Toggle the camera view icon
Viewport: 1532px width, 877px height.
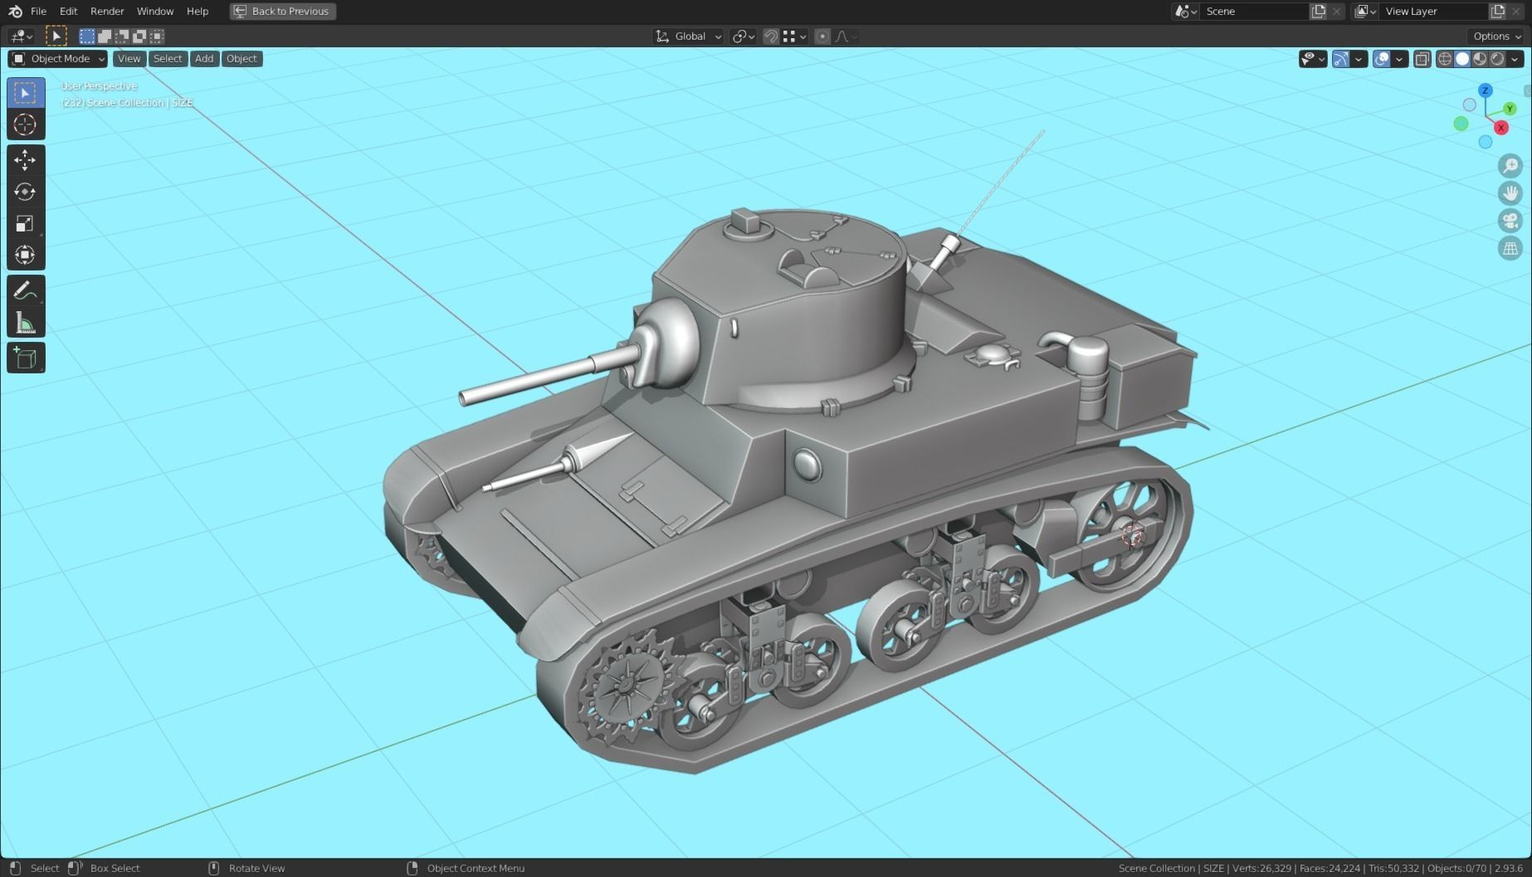point(1510,221)
